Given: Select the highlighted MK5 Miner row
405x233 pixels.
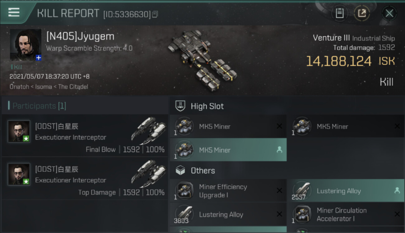Looking at the screenshot, I should [x=228, y=150].
